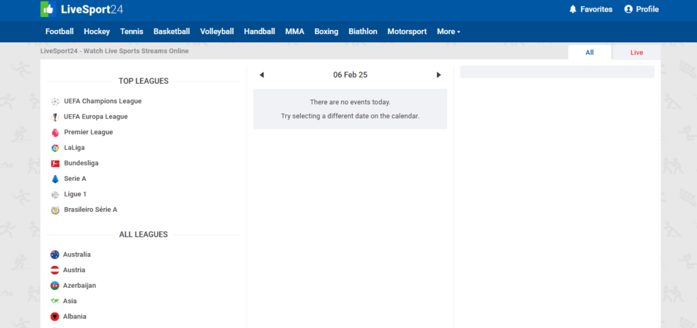The image size is (697, 328).
Task: Open the Football menu item
Action: (x=59, y=31)
